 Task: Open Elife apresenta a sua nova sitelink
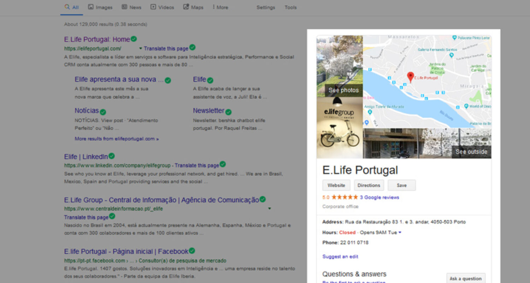point(119,79)
